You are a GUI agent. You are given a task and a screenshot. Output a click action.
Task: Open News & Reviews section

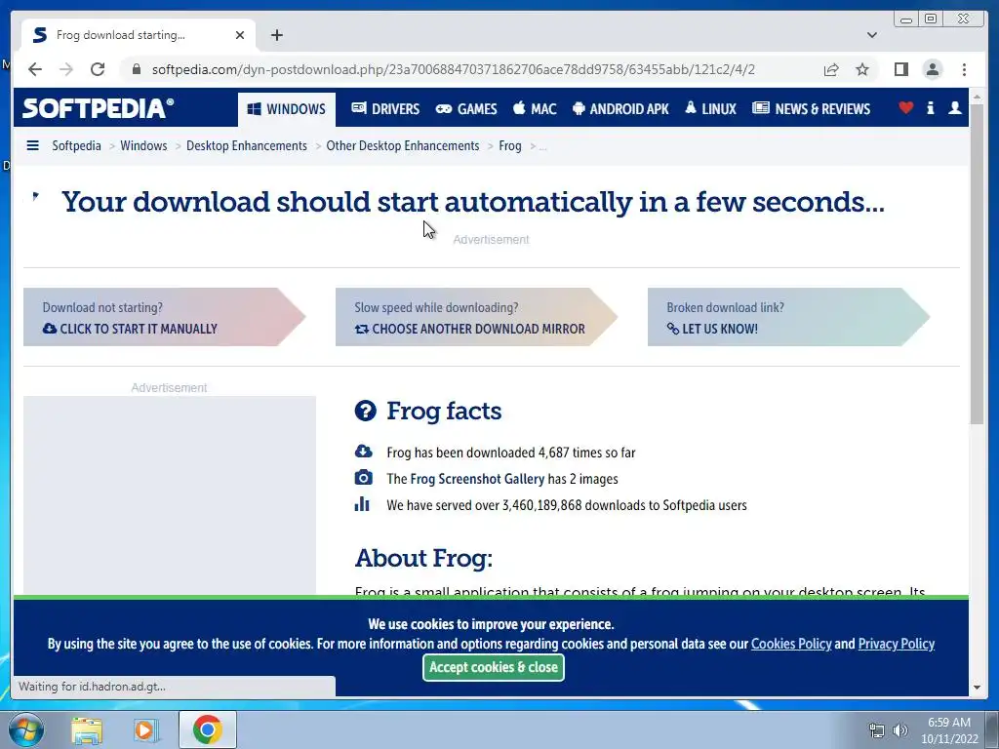point(811,109)
